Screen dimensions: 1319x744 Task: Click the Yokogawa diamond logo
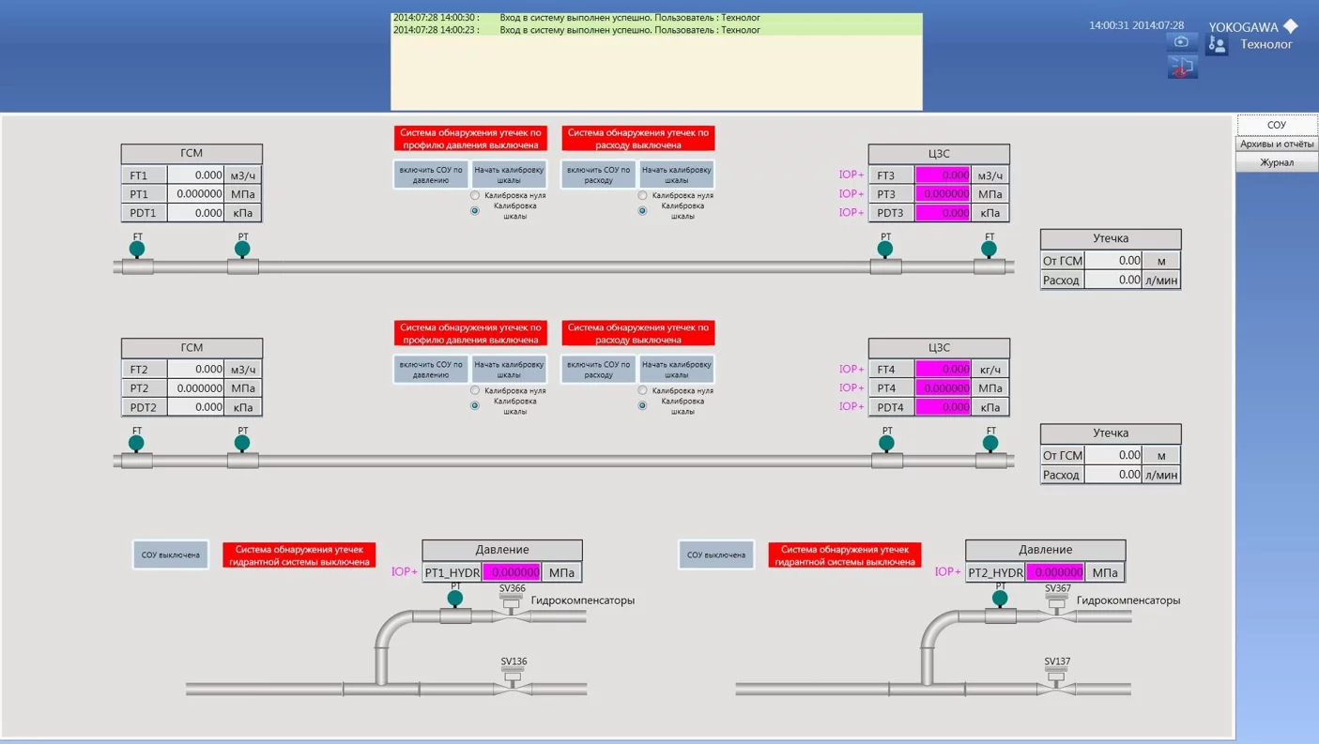coord(1291,26)
